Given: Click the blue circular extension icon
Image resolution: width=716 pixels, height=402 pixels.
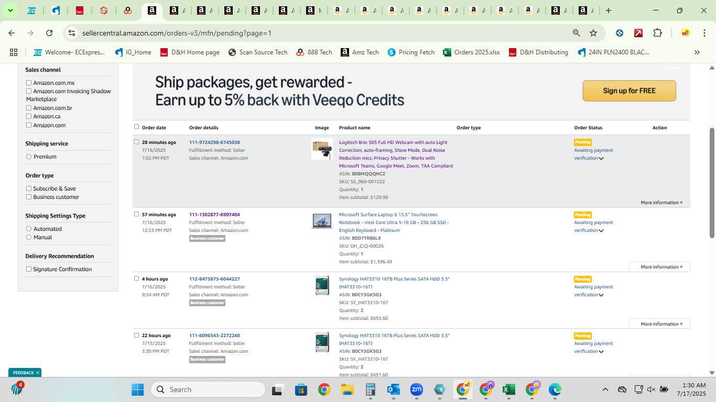Looking at the screenshot, I should coord(620,33).
